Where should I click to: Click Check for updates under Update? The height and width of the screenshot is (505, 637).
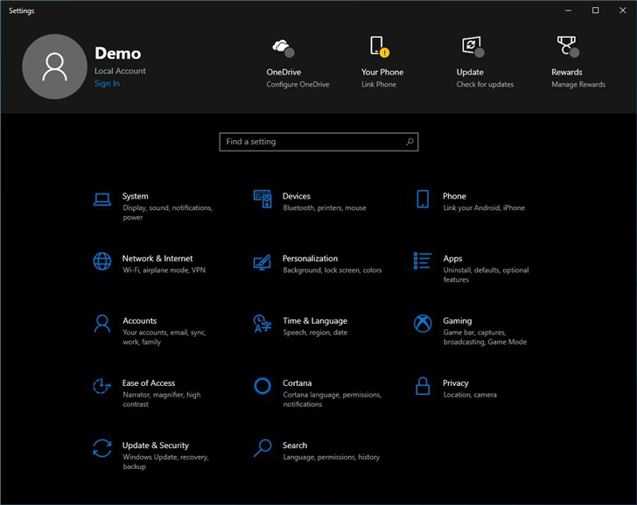485,85
